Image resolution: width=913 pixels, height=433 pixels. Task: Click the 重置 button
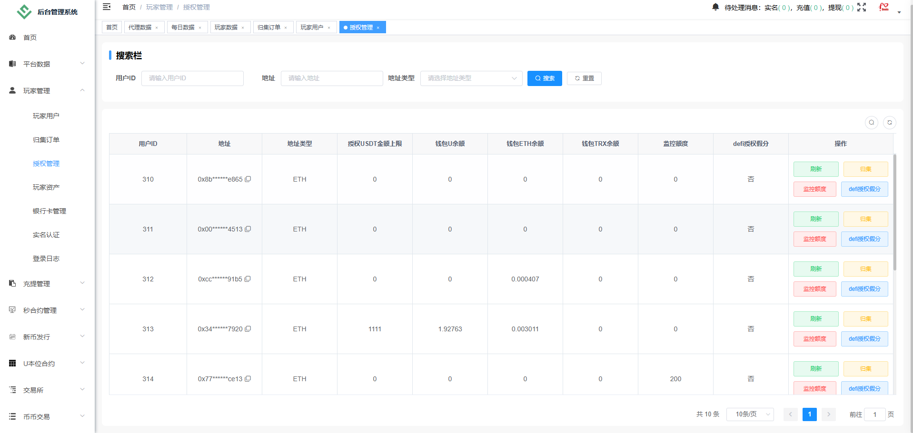point(584,78)
